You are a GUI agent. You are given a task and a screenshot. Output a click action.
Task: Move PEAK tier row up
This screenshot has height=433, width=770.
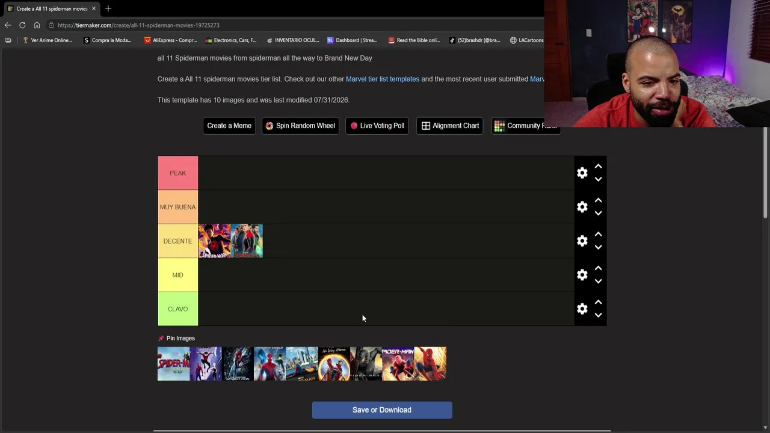(598, 167)
